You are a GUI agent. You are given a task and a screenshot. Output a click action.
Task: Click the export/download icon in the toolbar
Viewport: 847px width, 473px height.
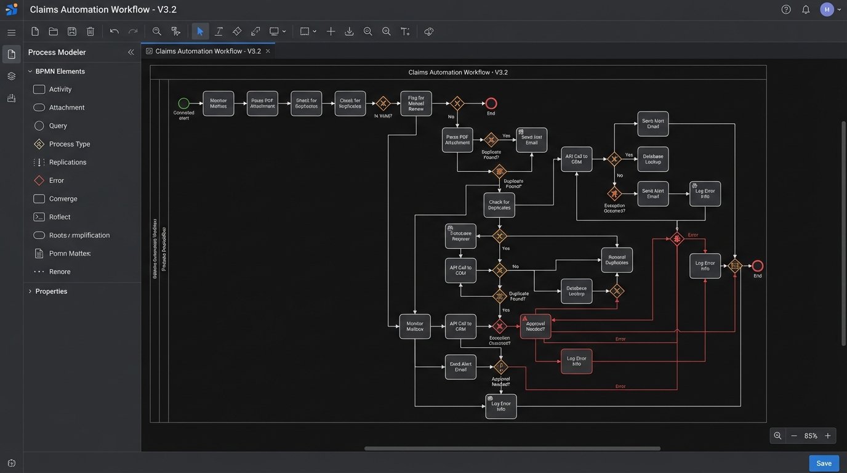pos(349,31)
